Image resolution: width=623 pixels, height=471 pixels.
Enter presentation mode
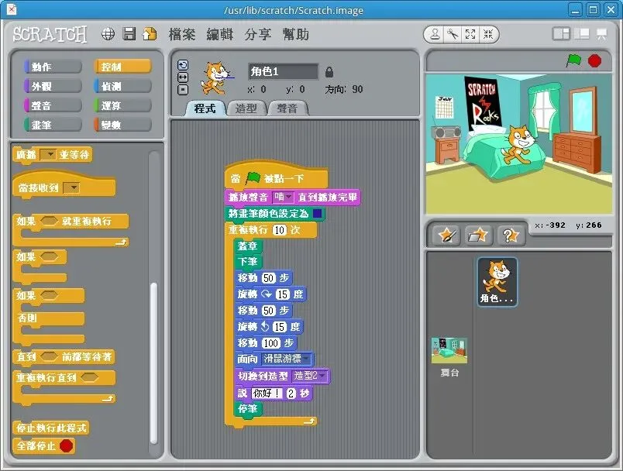601,34
